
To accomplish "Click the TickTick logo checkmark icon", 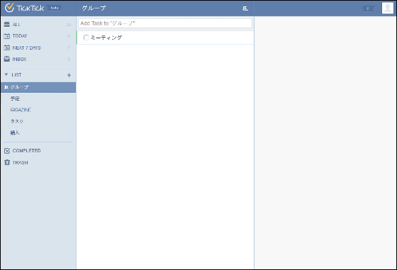I will [x=9, y=8].
